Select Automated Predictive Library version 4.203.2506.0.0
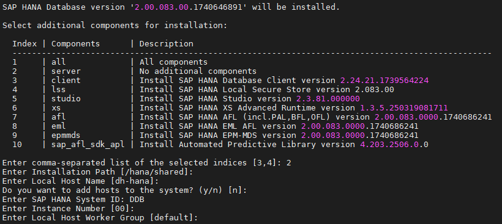Image resolution: width=502 pixels, height=224 pixels. pyautogui.click(x=394, y=145)
